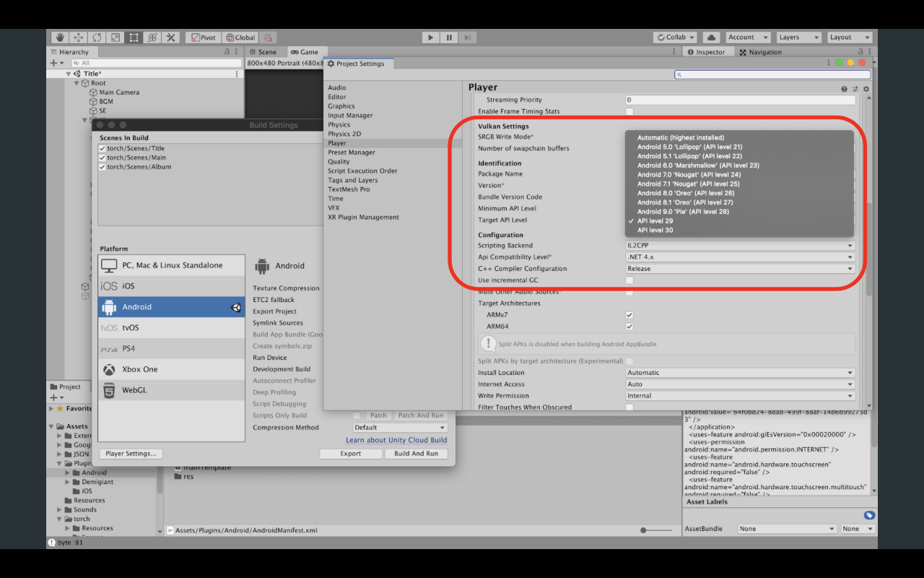Viewport: 924px width, 578px height.
Task: Select PS4 platform in Build Settings
Action: pos(172,348)
